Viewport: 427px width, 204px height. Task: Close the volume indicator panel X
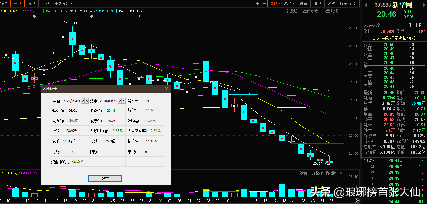pyautogui.click(x=341, y=173)
